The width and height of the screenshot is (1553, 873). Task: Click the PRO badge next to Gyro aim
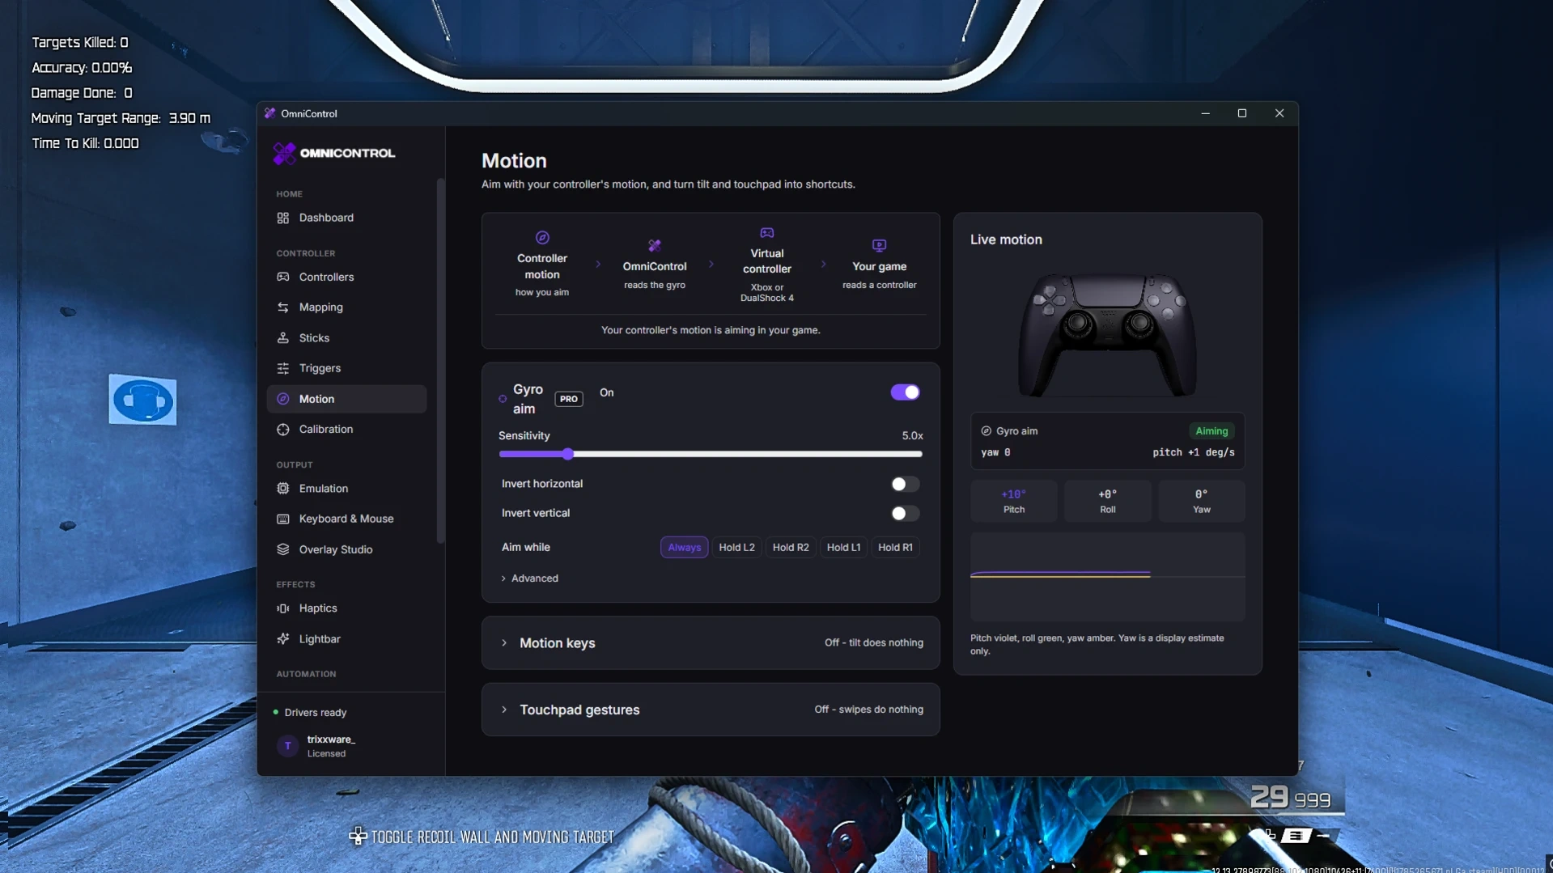click(569, 399)
